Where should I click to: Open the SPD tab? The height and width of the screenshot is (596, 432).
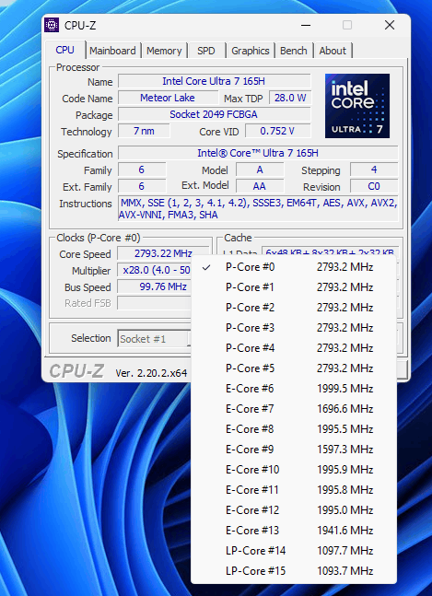[206, 51]
